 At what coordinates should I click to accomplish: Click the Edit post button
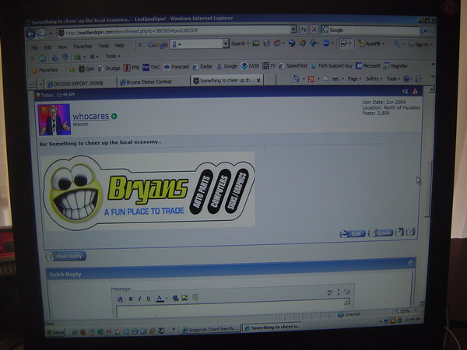tap(353, 234)
